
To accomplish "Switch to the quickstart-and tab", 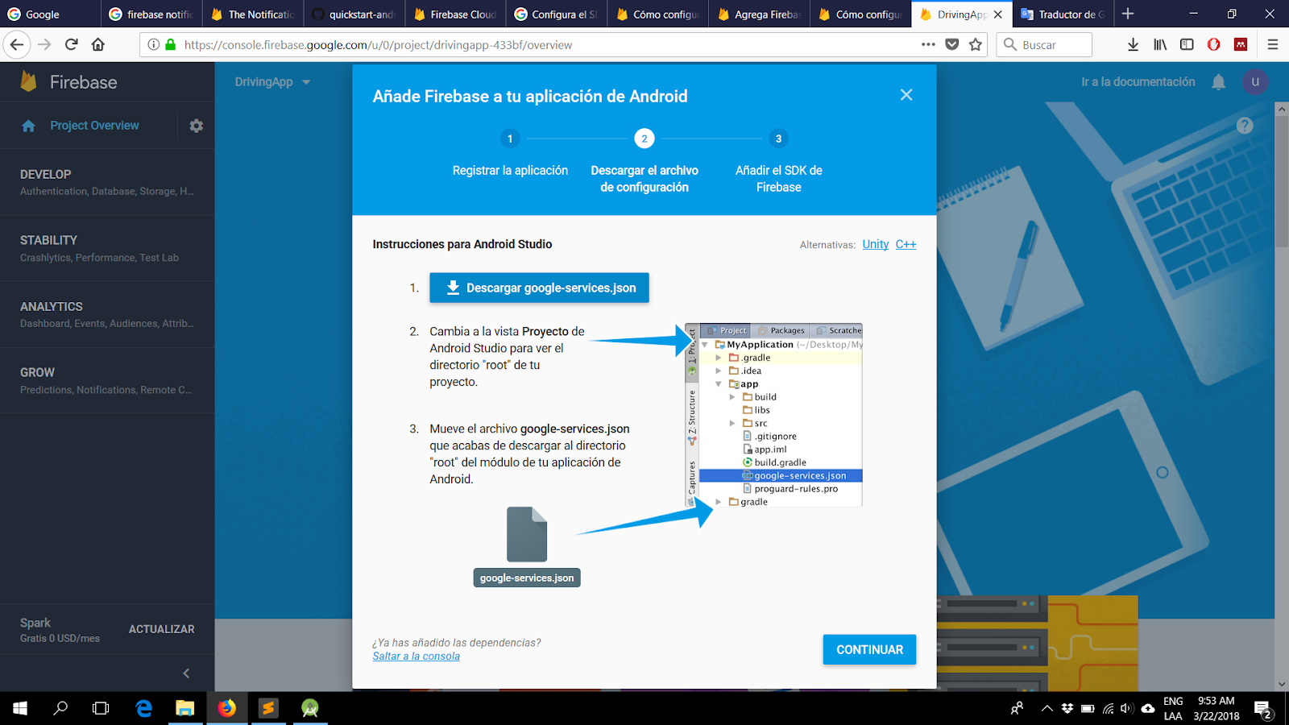I will tap(355, 14).
